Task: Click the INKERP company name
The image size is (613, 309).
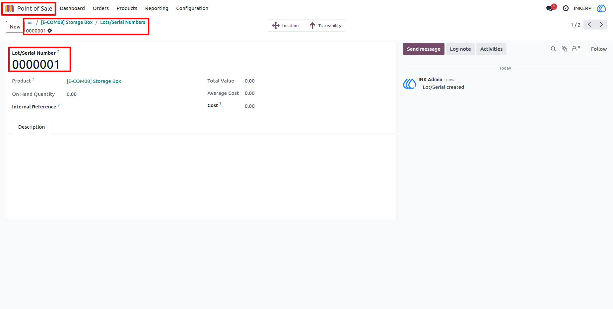Action: coord(582,8)
